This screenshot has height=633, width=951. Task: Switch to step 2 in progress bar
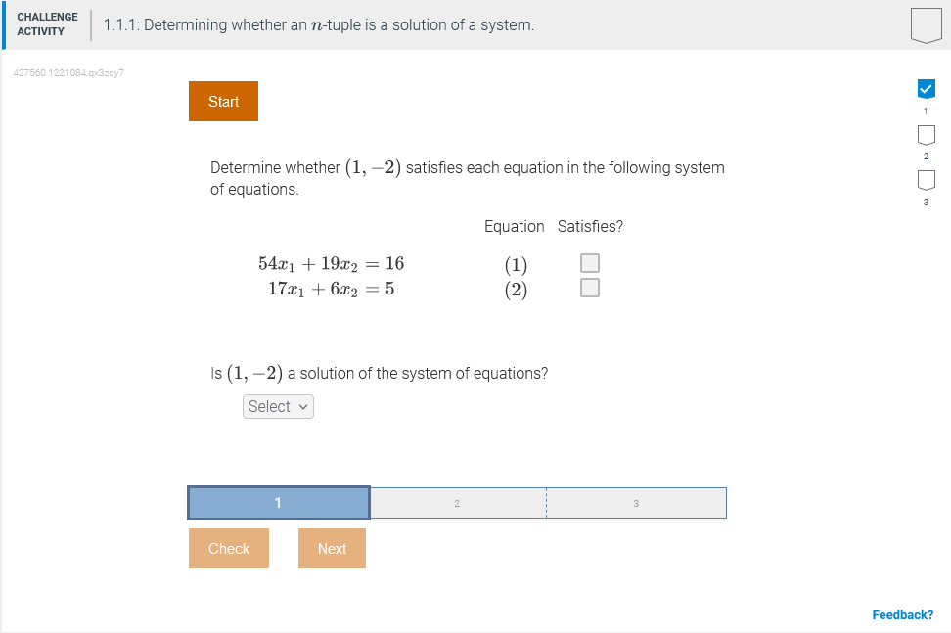click(458, 503)
